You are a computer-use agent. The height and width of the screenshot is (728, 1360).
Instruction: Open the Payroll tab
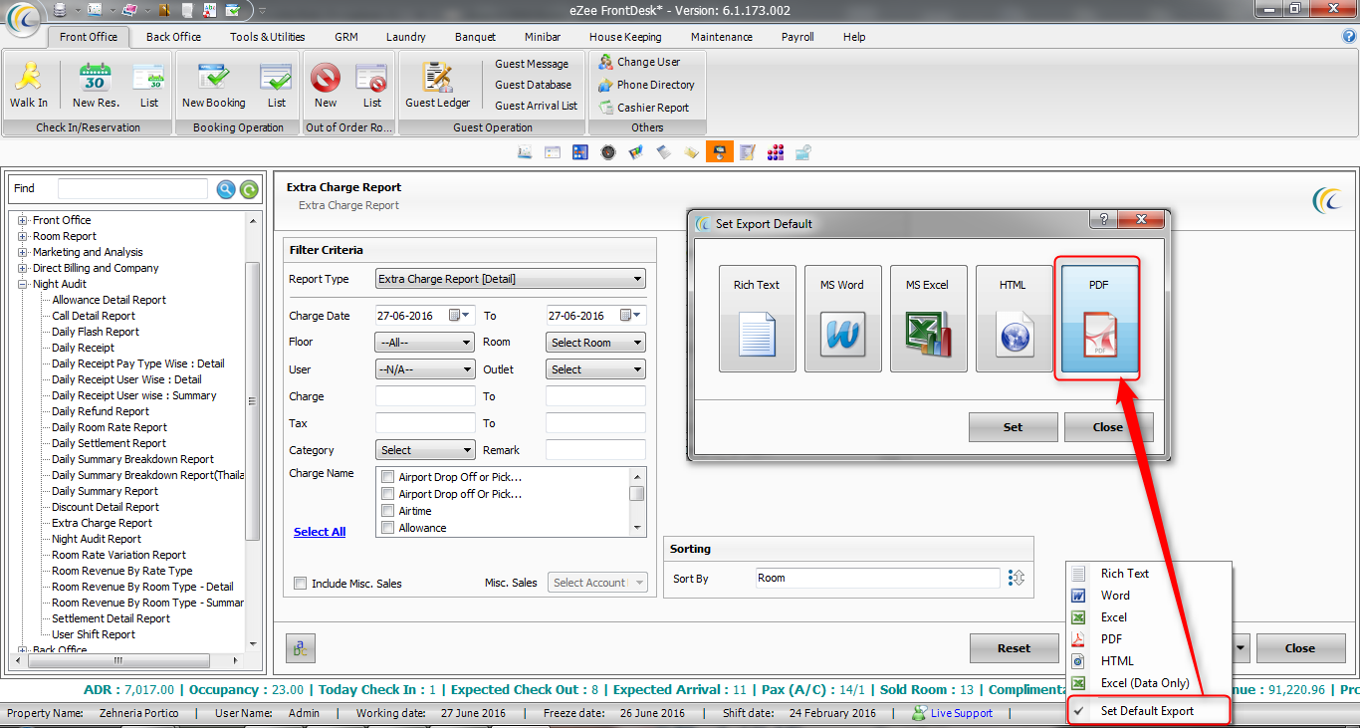pos(797,37)
